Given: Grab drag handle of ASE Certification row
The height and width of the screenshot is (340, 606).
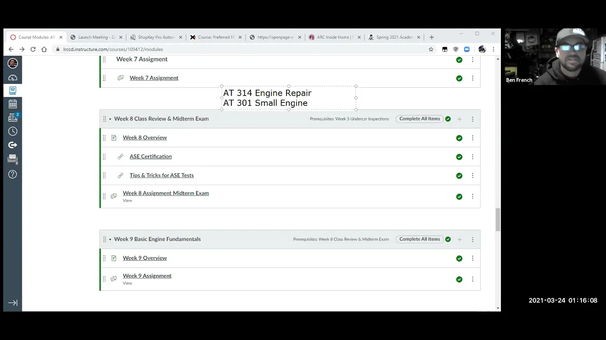Looking at the screenshot, I should [104, 157].
